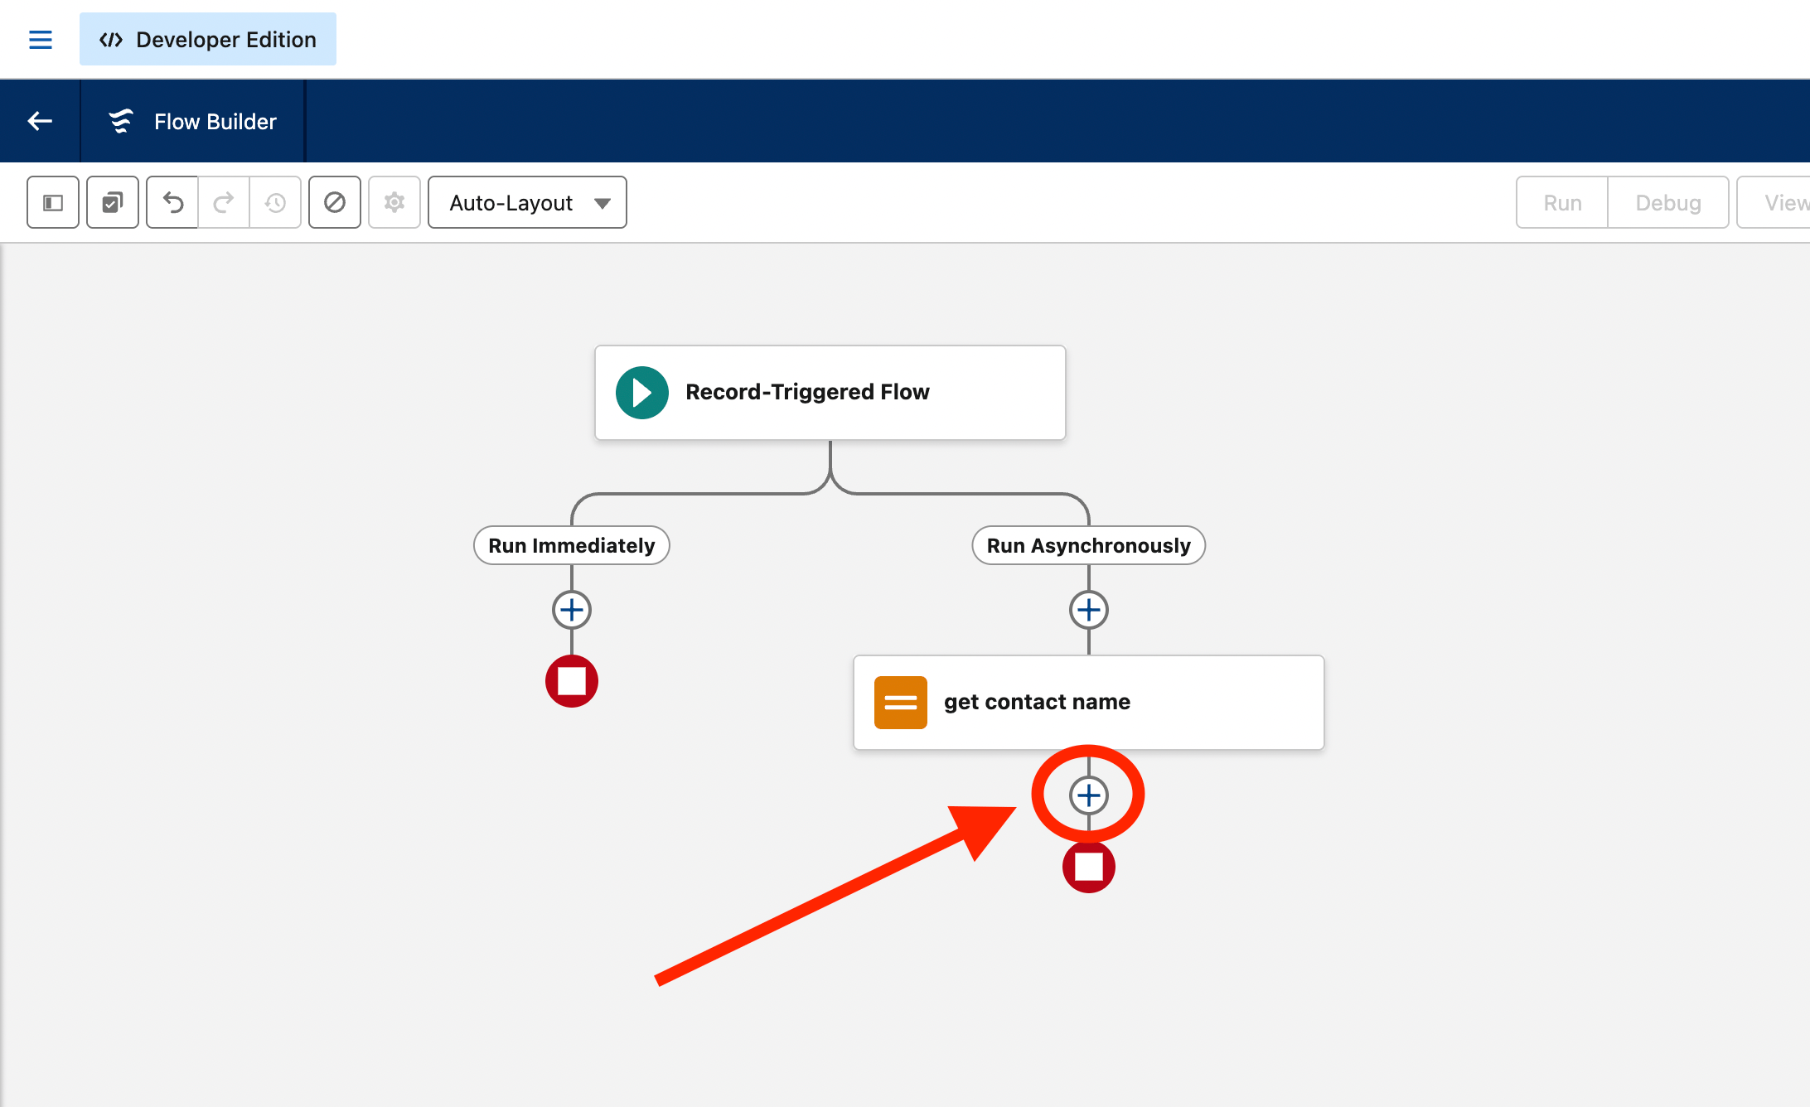Click the End node under Run Immediately
The image size is (1810, 1107).
(572, 681)
